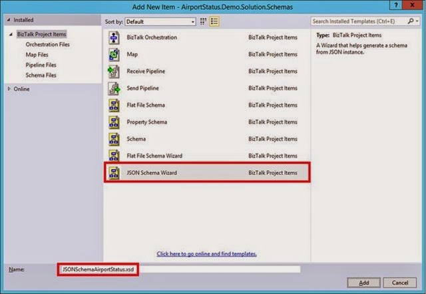
Task: Select Orchestration Files category
Action: point(47,45)
